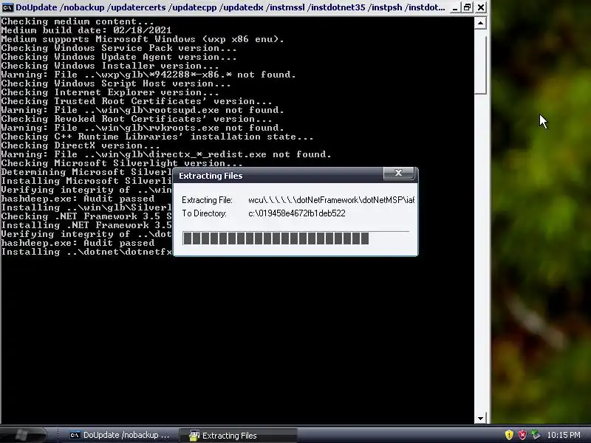
Task: Click the Extracting Files taskbar button icon
Action: click(194, 436)
